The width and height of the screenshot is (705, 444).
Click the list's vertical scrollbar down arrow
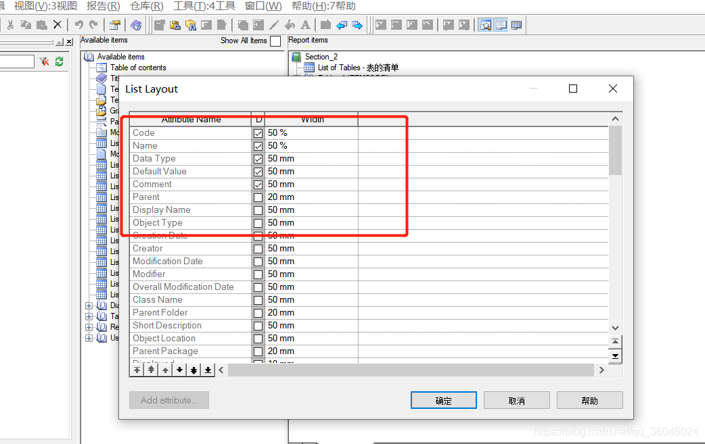[616, 328]
